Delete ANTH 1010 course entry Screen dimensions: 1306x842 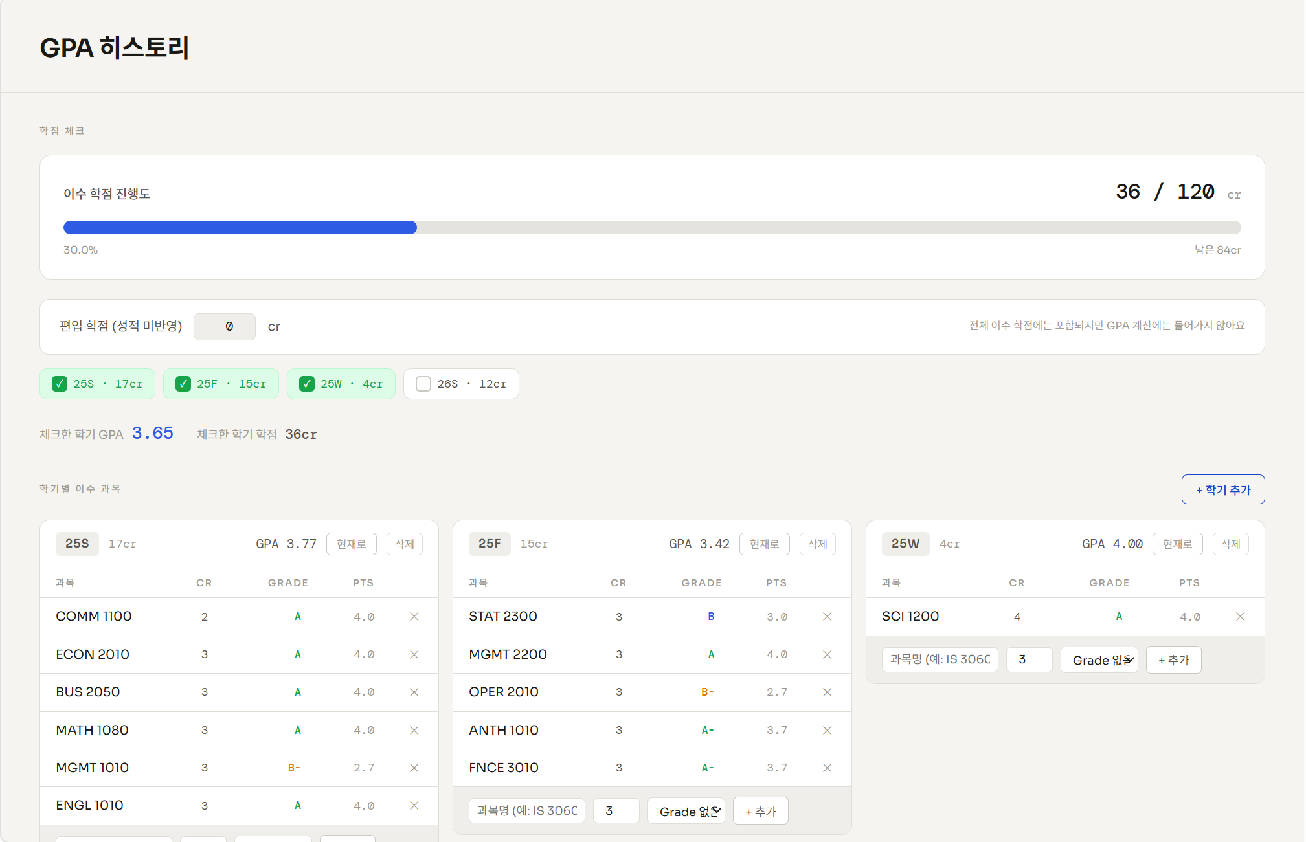(x=828, y=731)
